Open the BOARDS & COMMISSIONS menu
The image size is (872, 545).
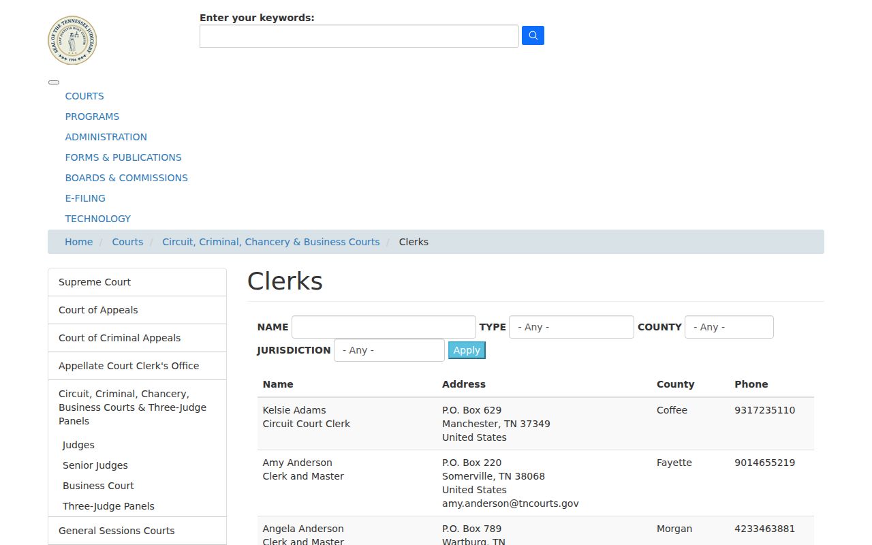pos(126,178)
